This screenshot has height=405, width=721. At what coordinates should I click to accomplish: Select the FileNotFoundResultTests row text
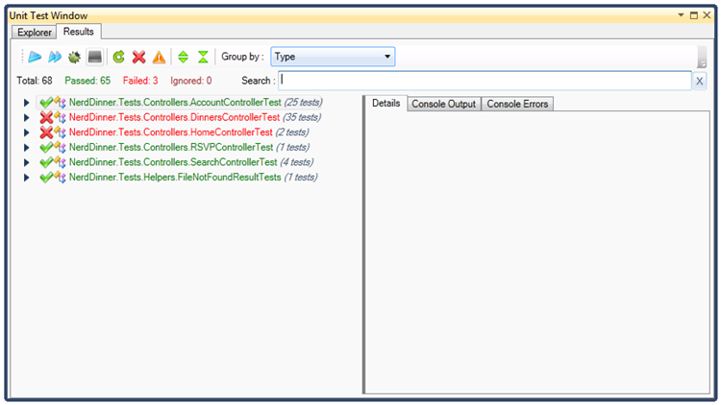click(x=175, y=178)
